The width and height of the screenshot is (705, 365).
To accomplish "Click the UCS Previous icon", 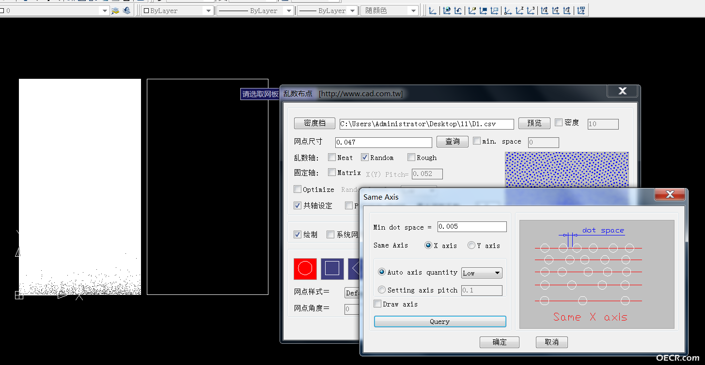I will tap(458, 11).
